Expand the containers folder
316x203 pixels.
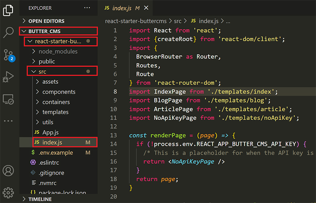tap(58, 102)
